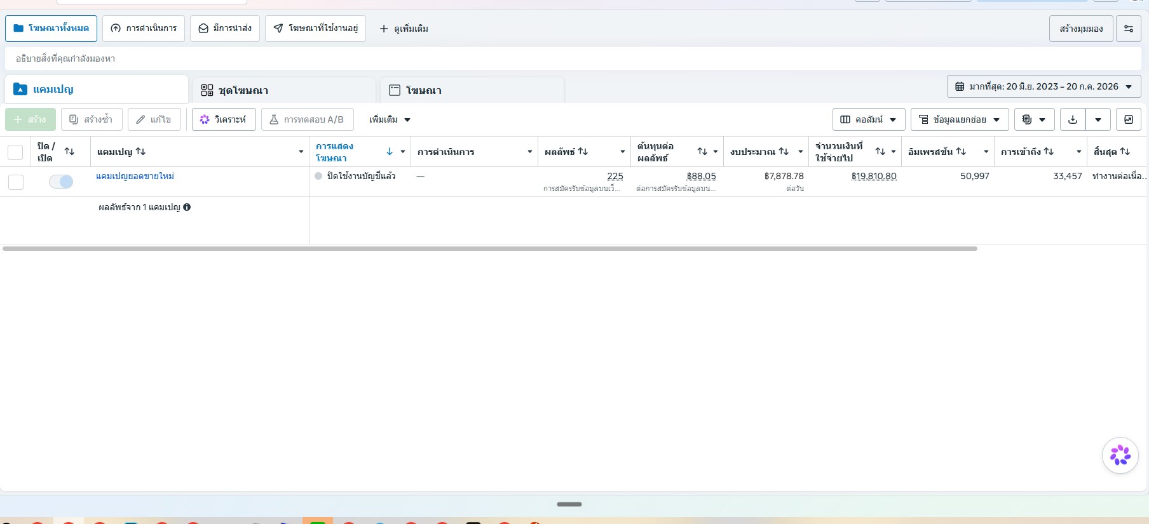Viewport: 1149px width, 524px height.
Task: Click the horizontal table scrollbar
Action: [489, 248]
